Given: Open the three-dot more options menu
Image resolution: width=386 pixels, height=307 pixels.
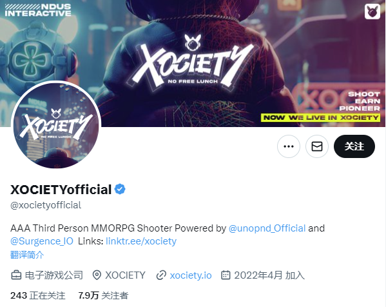Looking at the screenshot, I should click(289, 146).
